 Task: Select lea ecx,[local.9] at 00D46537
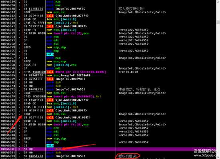click(x=62, y=19)
